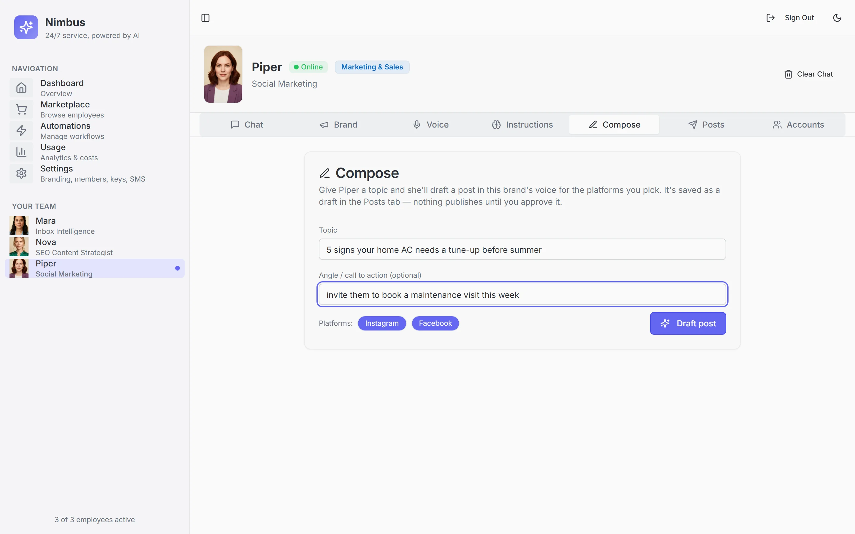Toggle the Facebook platform chip
The image size is (855, 534).
coord(435,323)
